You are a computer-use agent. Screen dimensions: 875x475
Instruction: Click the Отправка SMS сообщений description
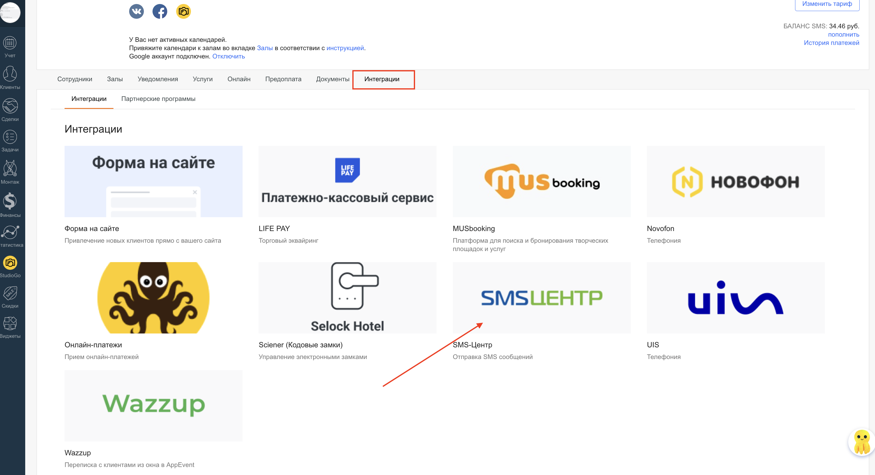[493, 357]
